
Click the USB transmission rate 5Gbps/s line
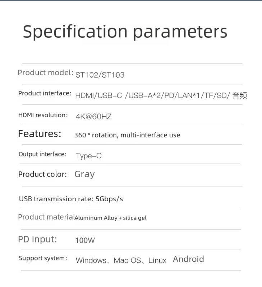pos(71,199)
